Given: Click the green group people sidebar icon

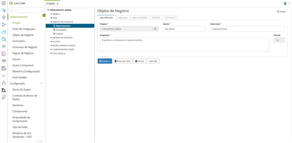Looking at the screenshot, I should coord(4,46).
